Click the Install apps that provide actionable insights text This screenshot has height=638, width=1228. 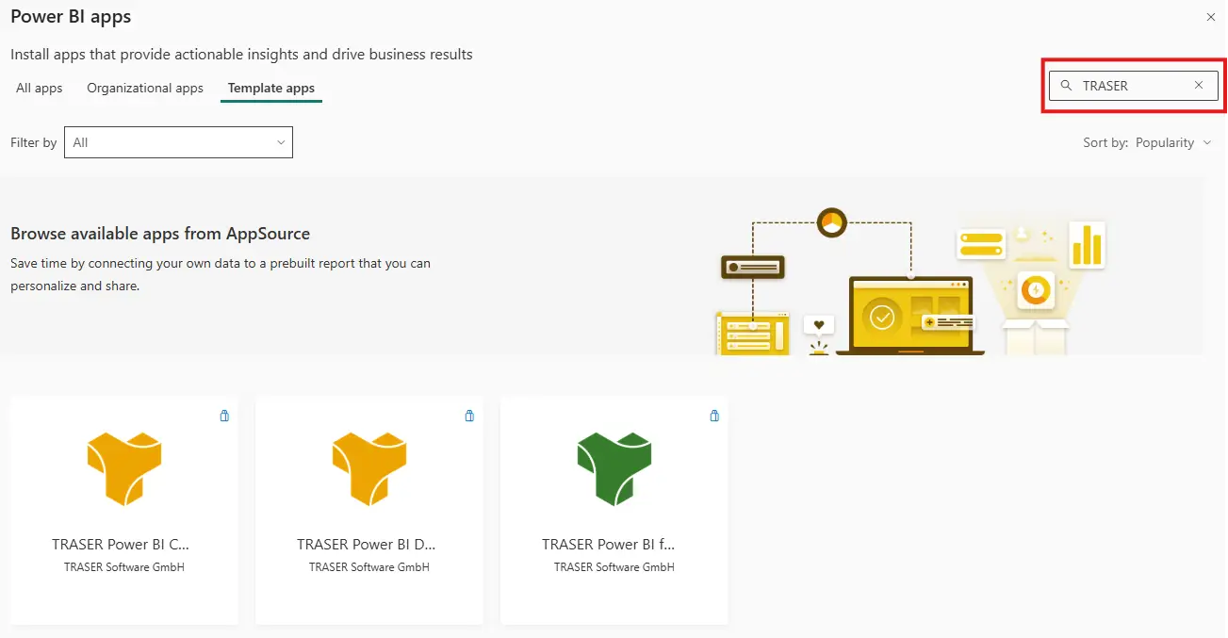[x=241, y=55]
